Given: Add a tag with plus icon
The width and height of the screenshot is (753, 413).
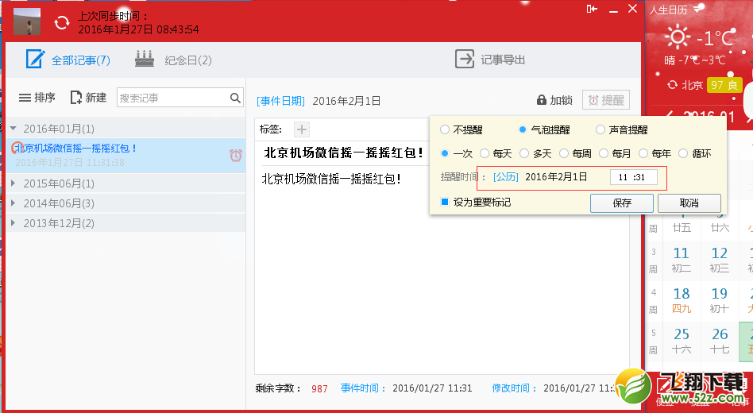Looking at the screenshot, I should [x=302, y=129].
